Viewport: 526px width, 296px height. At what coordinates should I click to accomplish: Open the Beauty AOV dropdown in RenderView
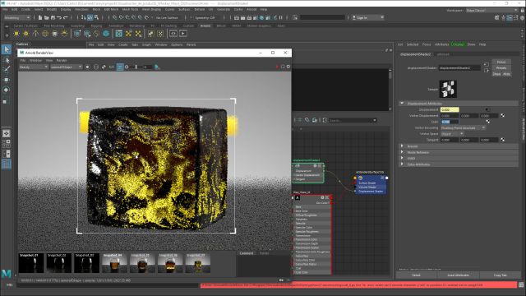tap(34, 67)
